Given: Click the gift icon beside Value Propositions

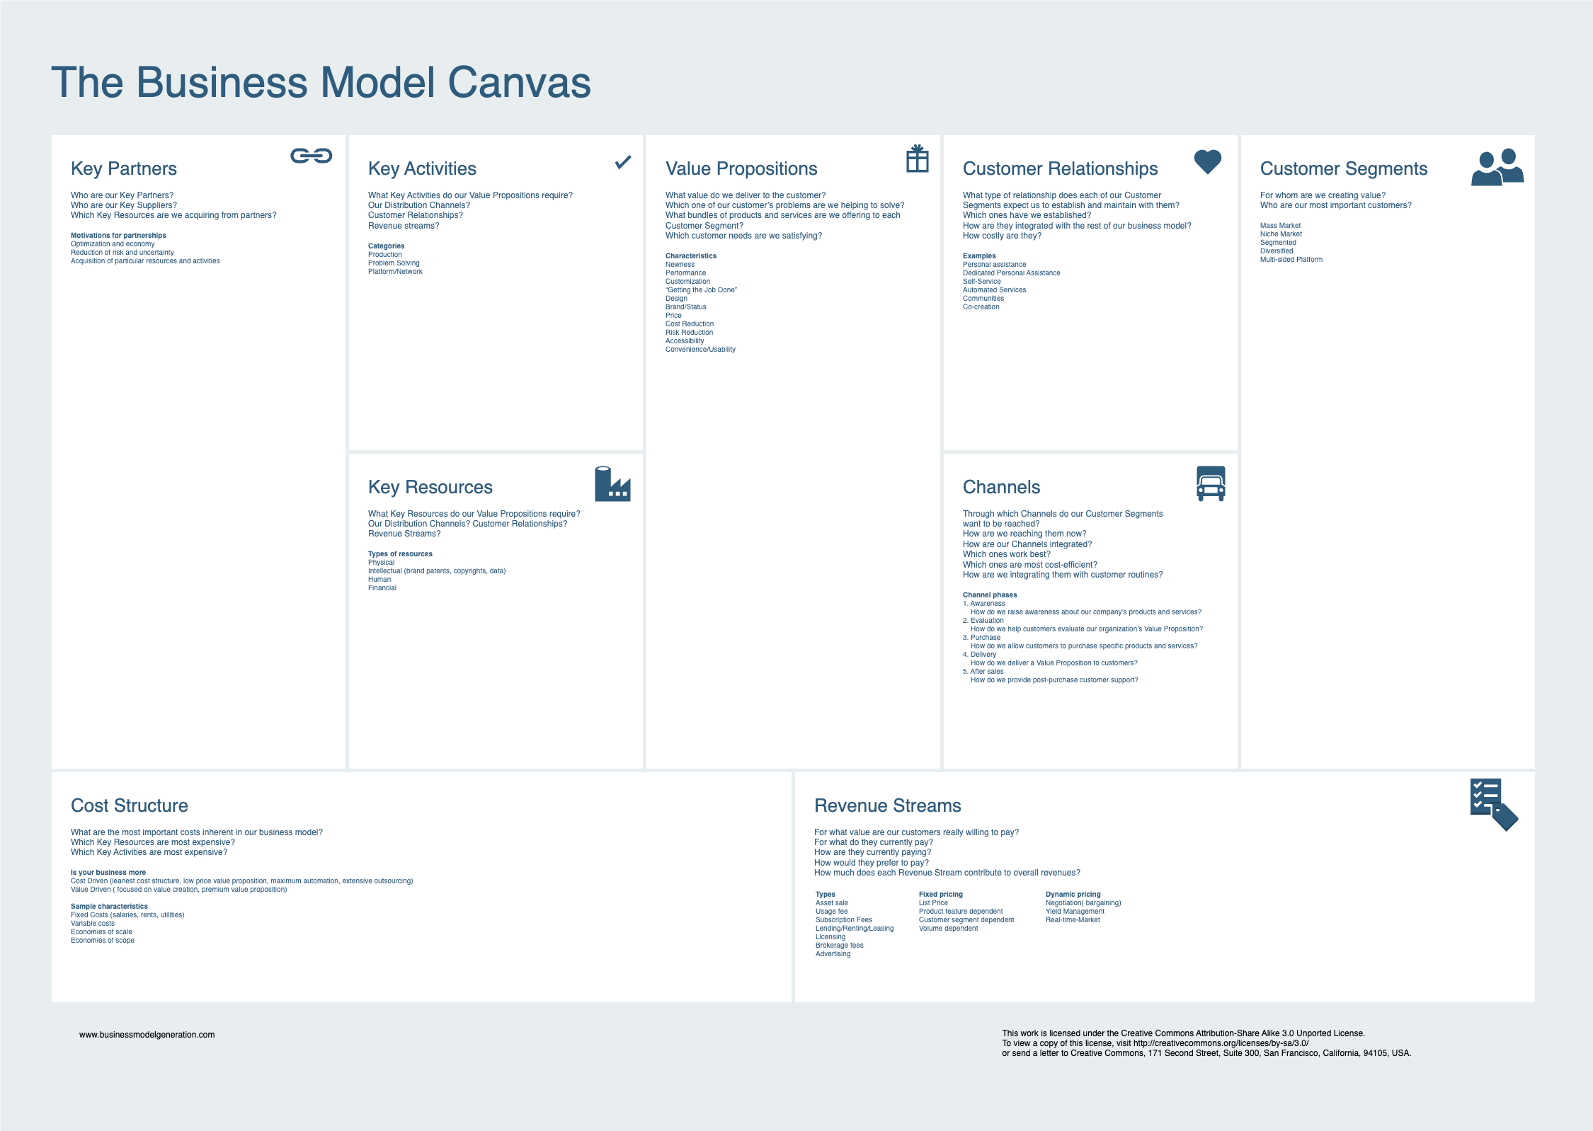Looking at the screenshot, I should (x=917, y=158).
